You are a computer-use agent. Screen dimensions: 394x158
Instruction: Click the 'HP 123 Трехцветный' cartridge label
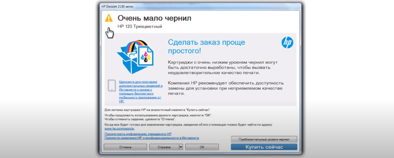pyautogui.click(x=140, y=26)
